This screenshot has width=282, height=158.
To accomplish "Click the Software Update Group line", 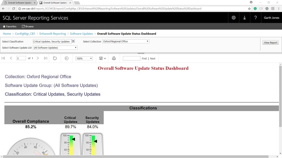I will [51, 86].
